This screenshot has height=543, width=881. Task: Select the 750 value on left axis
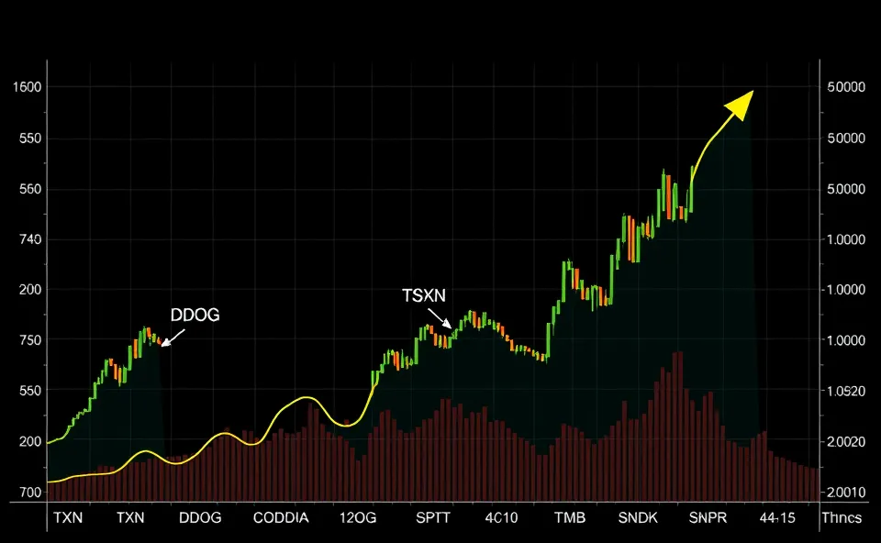click(30, 340)
